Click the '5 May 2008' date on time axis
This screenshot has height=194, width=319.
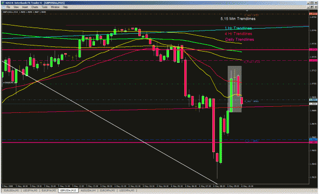7,186
